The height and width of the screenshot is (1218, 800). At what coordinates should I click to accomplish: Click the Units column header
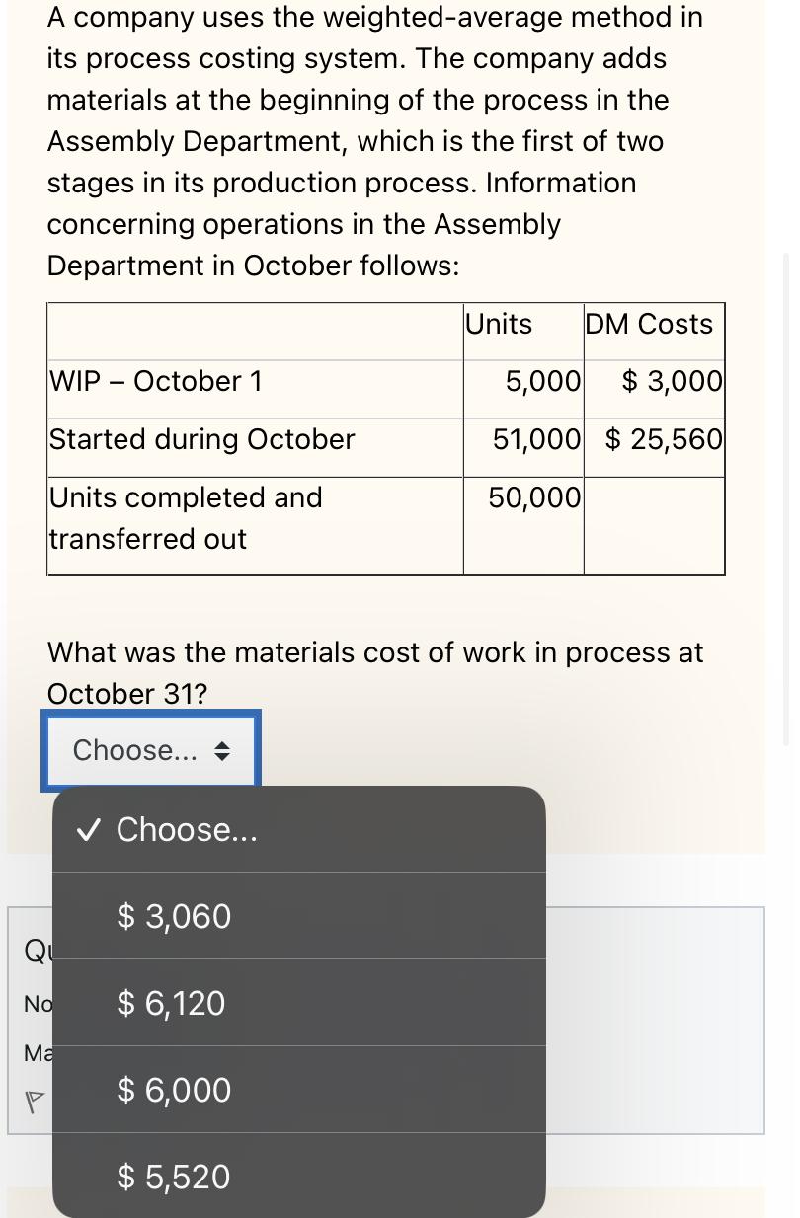pos(499,323)
